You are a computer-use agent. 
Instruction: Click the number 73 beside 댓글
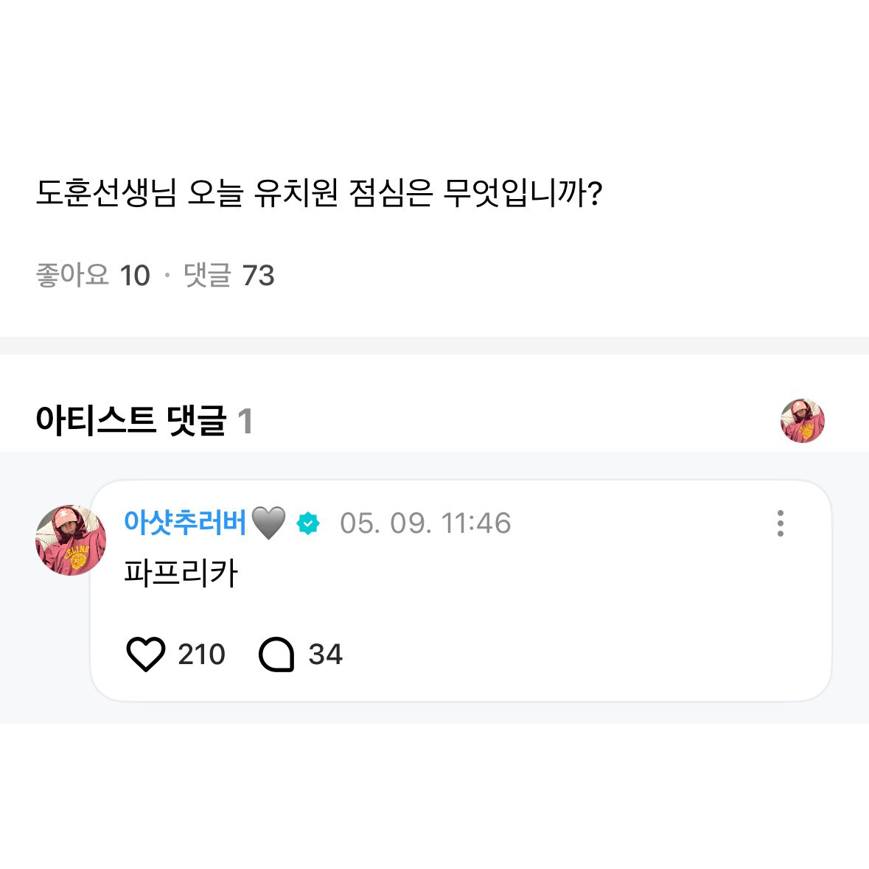[x=258, y=276]
